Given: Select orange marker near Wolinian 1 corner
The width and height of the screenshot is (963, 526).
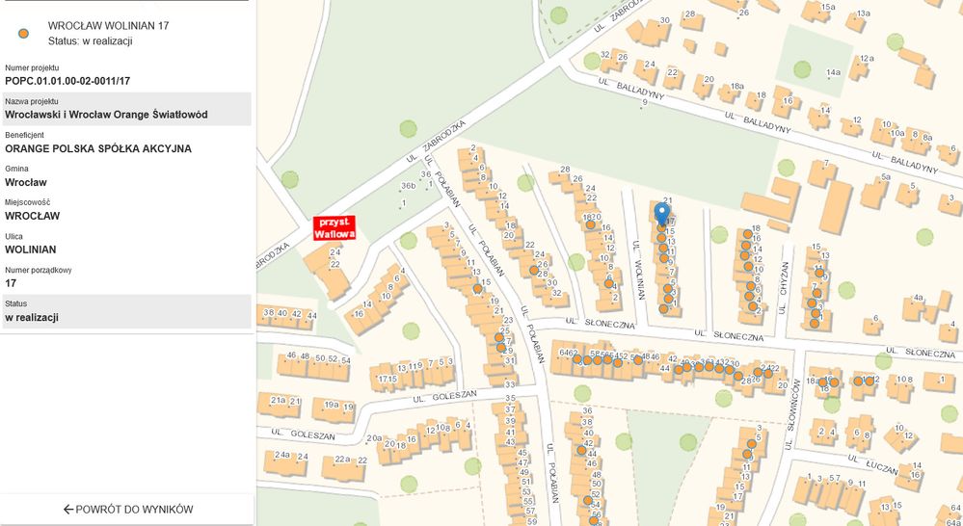Looking at the screenshot, I should coord(664,308).
